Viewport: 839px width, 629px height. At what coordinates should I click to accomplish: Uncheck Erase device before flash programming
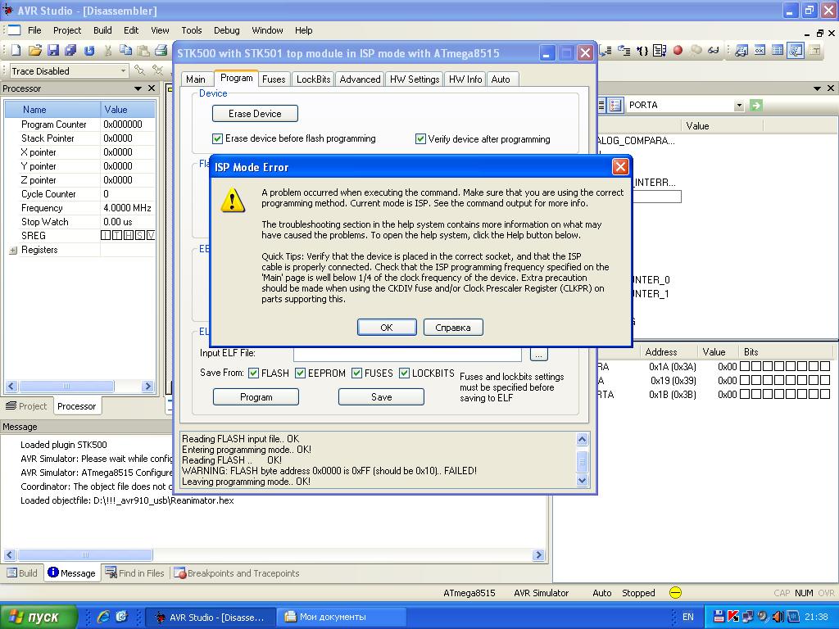[218, 139]
